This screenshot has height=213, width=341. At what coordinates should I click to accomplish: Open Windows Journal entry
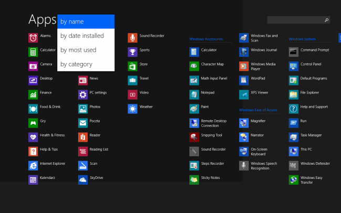258,52
